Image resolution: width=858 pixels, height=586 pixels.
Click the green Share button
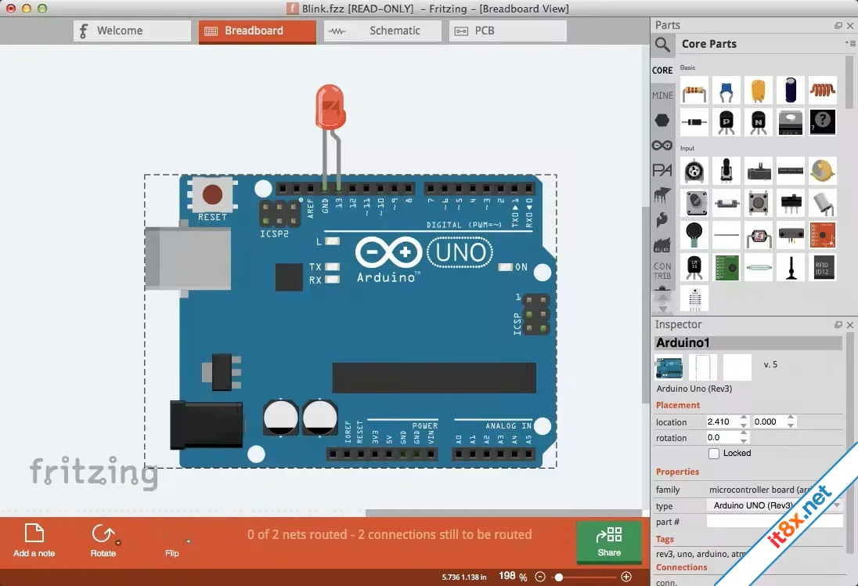(x=609, y=541)
